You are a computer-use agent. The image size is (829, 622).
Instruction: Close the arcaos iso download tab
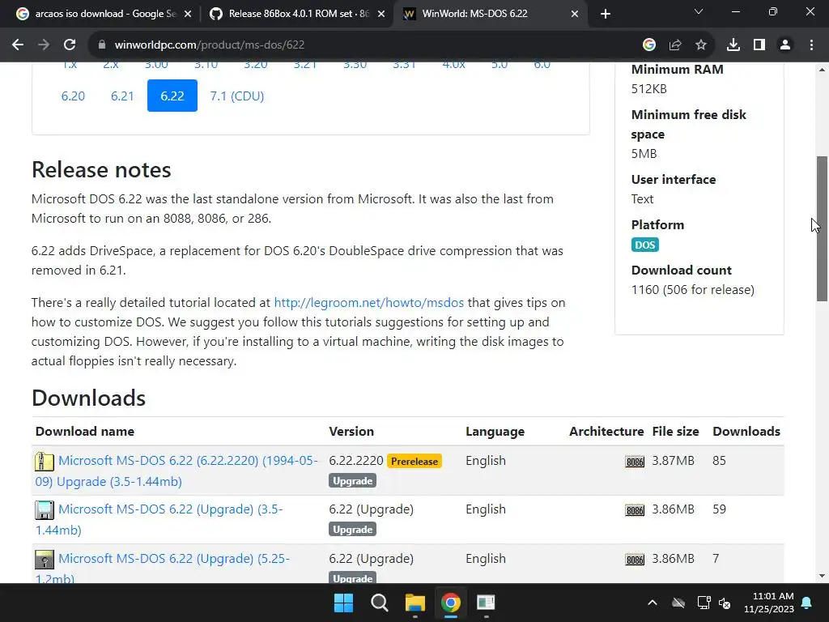(x=188, y=14)
